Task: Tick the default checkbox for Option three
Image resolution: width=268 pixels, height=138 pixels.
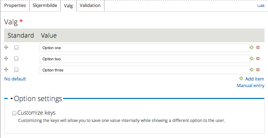Action: (x=16, y=70)
